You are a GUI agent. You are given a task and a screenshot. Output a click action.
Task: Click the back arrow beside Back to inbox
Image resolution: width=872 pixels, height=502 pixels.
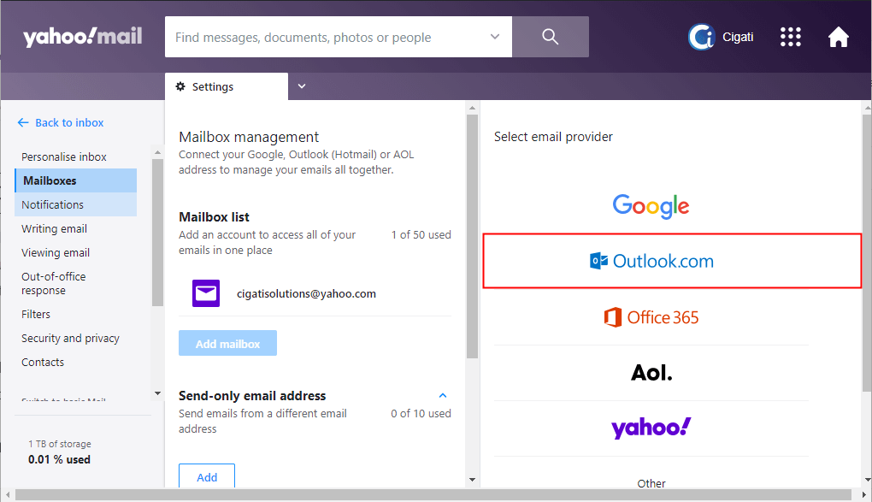tap(23, 122)
